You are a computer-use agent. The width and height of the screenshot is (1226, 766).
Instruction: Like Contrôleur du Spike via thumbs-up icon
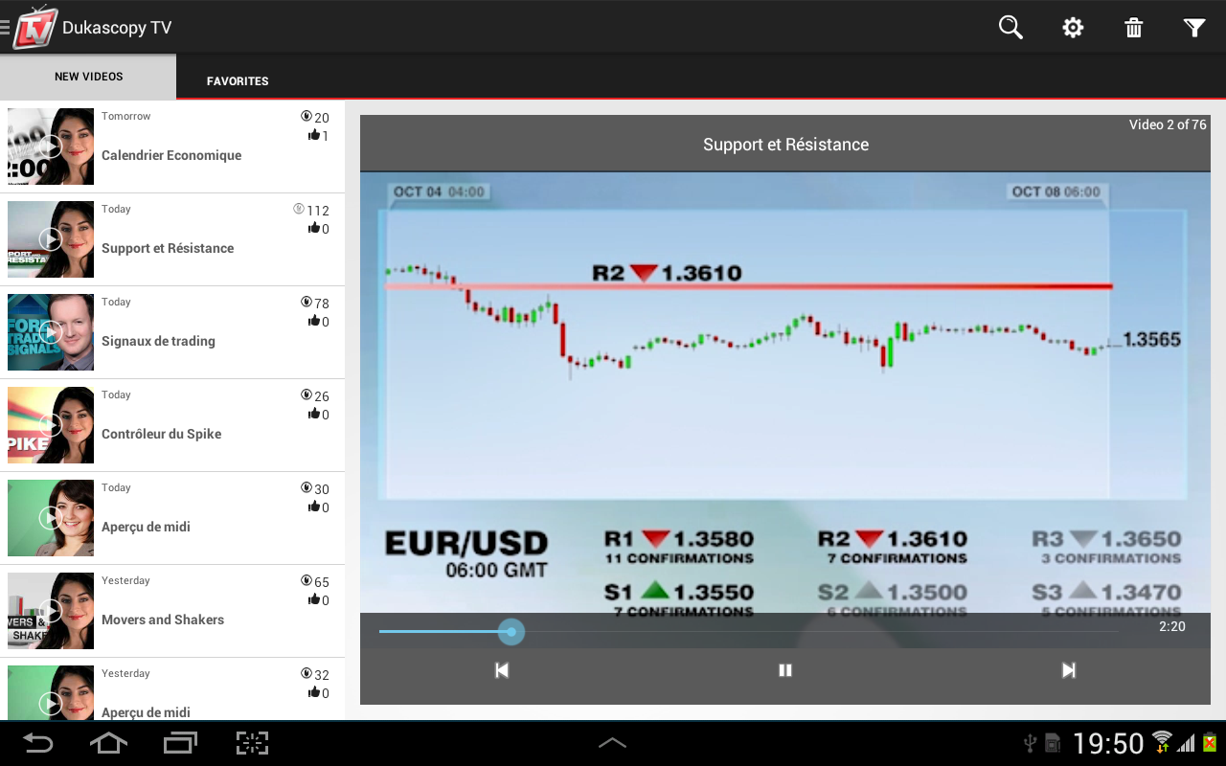313,414
